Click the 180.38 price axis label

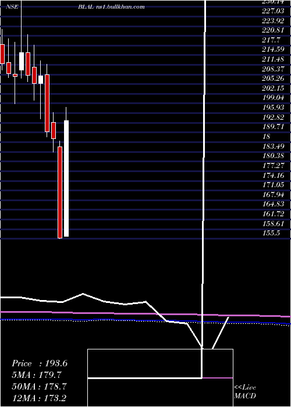pos(273,156)
